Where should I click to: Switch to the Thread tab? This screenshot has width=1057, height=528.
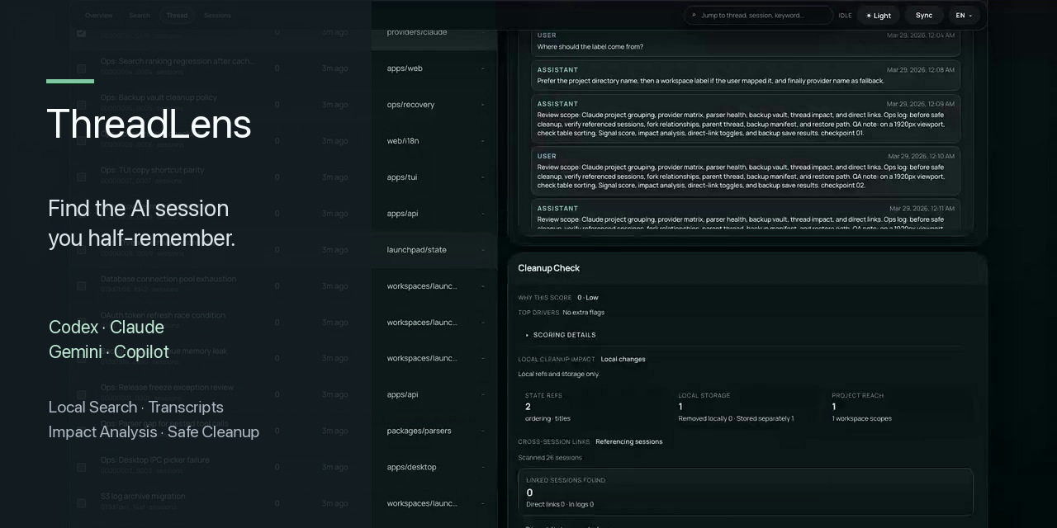click(x=177, y=16)
